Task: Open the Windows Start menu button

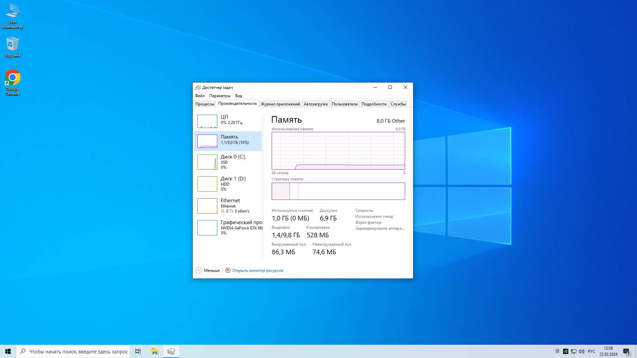Action: click(x=8, y=351)
